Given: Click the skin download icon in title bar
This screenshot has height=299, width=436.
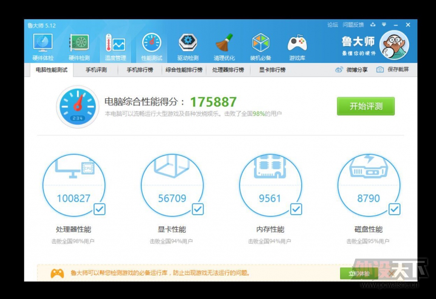Looking at the screenshot, I should tap(373, 25).
